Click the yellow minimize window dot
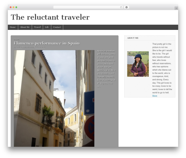 pos(13,7)
